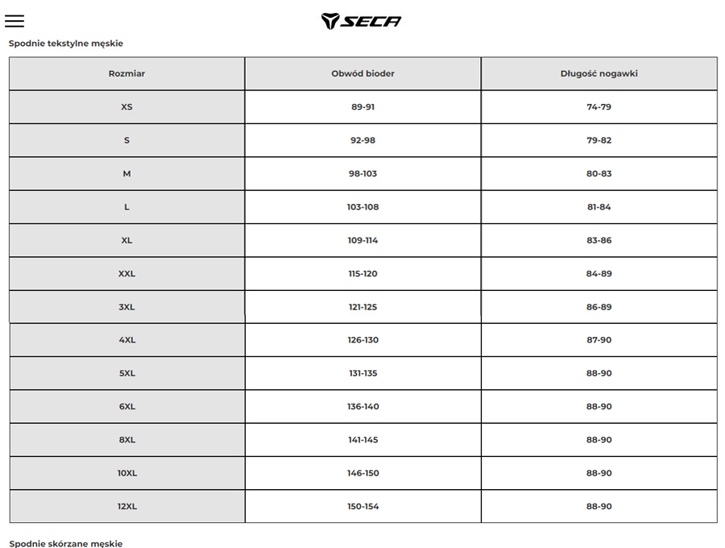725x548 pixels.
Task: Select the XS size row label
Action: [x=126, y=107]
